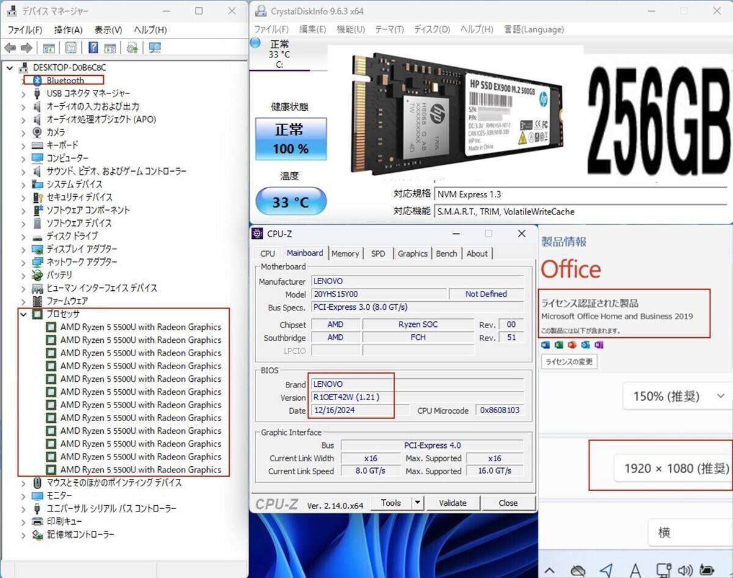
Task: Open network icon in system tray
Action: [663, 569]
